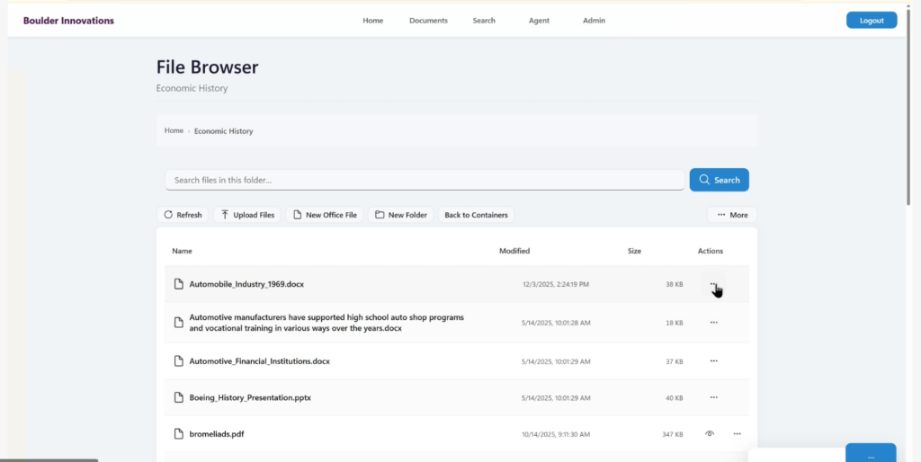Open actions menu for Boeing_History_Presentation.pptx
The image size is (921, 462).
(713, 397)
